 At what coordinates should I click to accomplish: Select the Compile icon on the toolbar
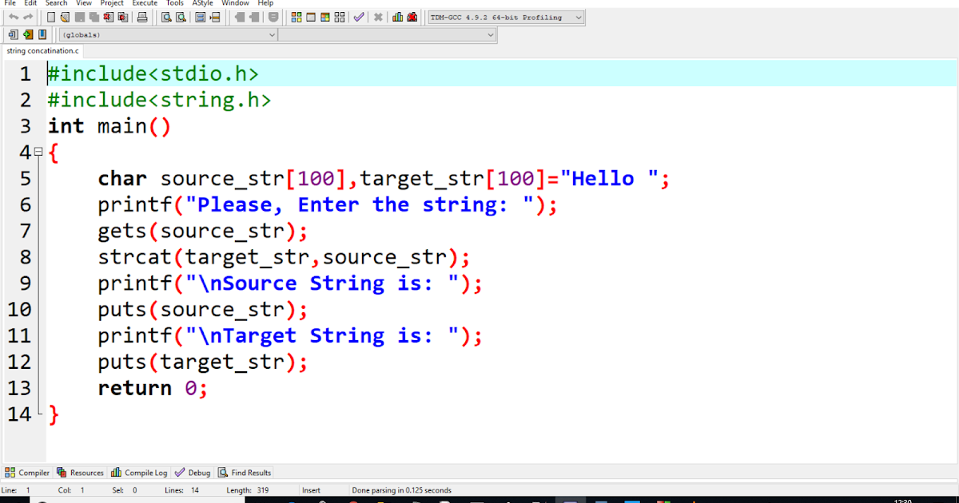click(x=296, y=17)
